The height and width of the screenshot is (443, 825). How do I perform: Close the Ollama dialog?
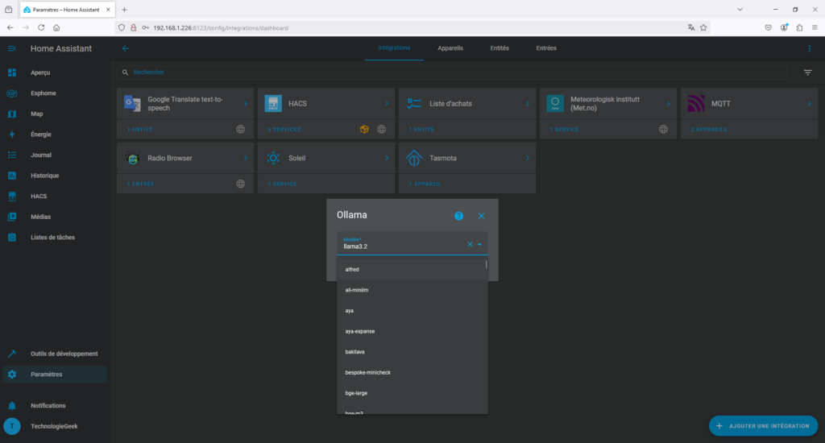pos(481,216)
